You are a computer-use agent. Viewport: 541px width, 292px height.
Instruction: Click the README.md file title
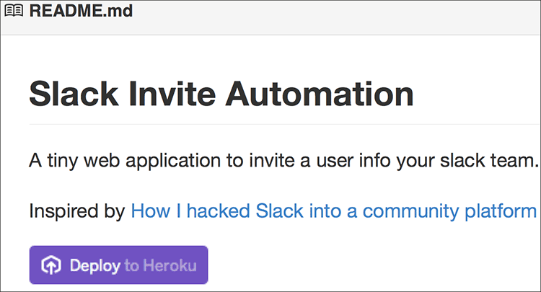pyautogui.click(x=81, y=11)
